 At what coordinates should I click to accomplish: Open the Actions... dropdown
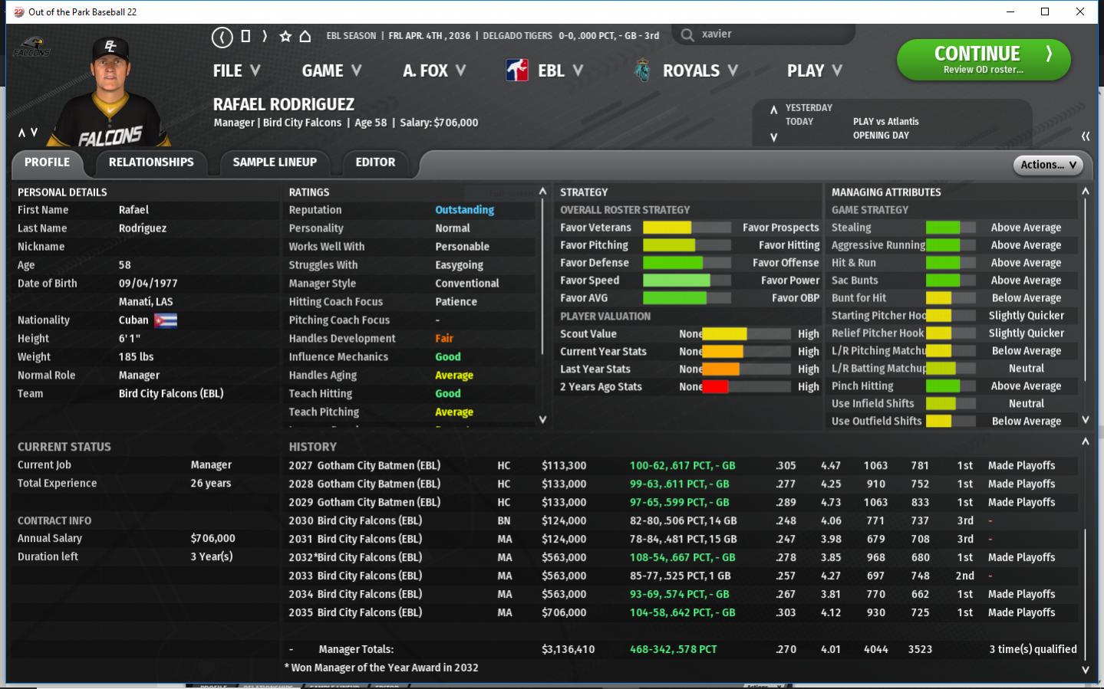coord(1049,165)
